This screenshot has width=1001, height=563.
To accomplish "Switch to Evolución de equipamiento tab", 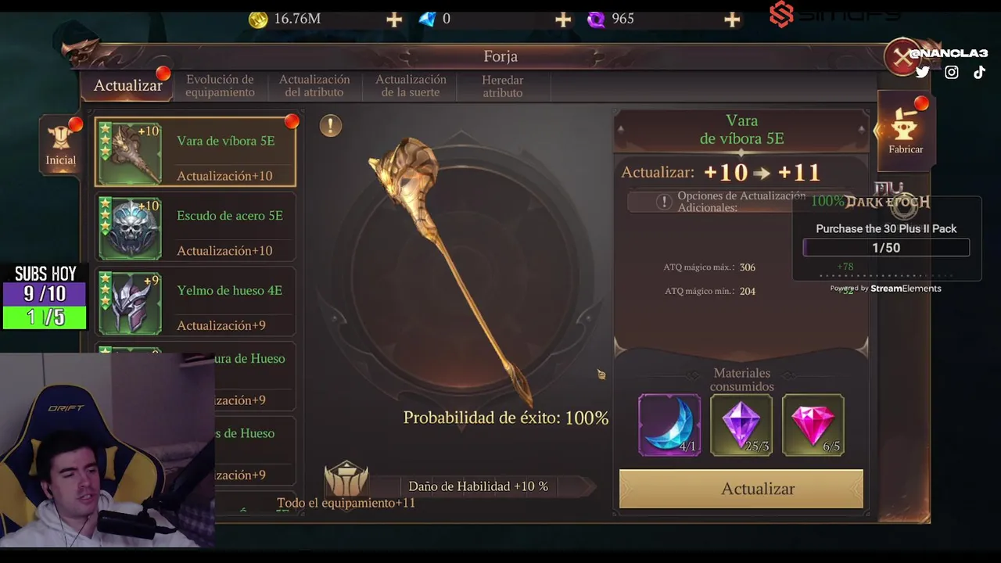I will click(220, 86).
